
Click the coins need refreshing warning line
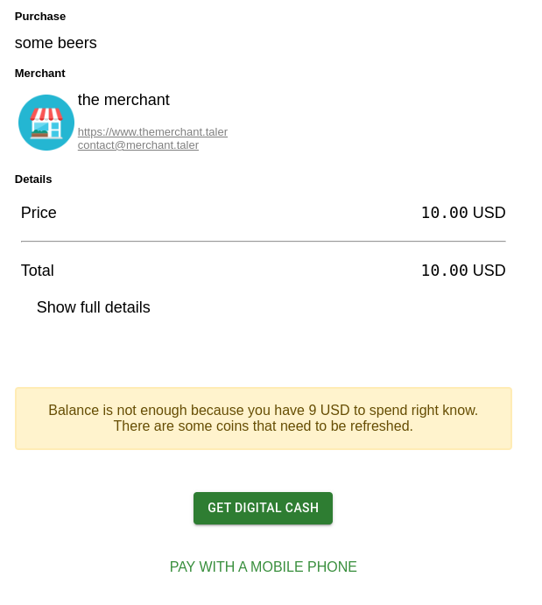[263, 426]
